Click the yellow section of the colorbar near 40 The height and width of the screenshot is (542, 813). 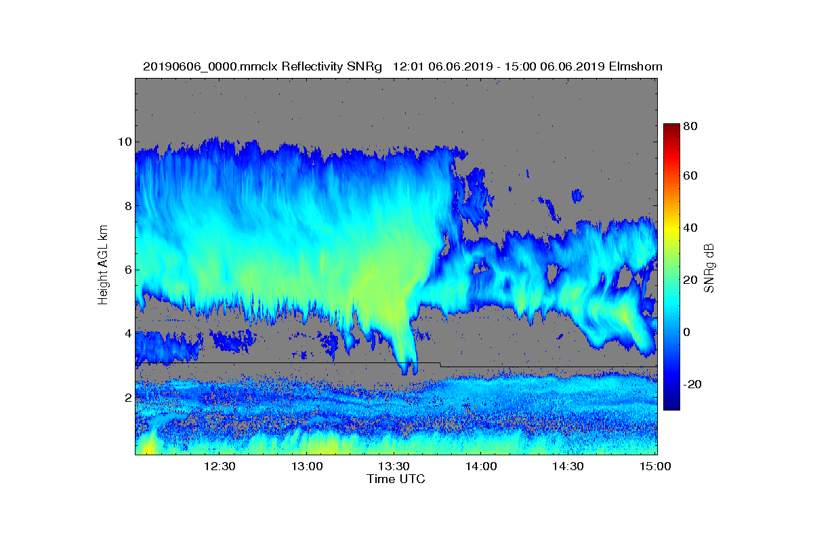tap(671, 229)
